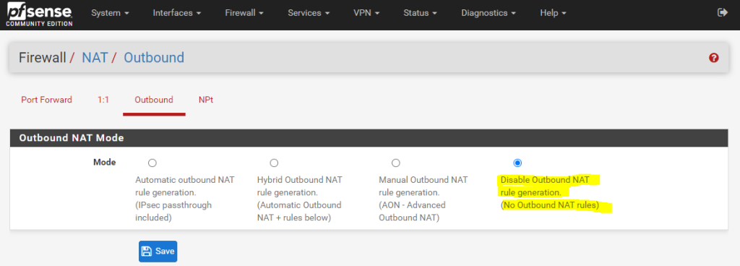Expand the System dropdown menu

(x=110, y=13)
